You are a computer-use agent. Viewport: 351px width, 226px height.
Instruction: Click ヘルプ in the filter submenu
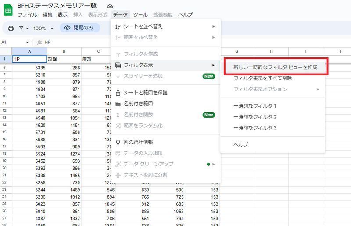click(240, 144)
